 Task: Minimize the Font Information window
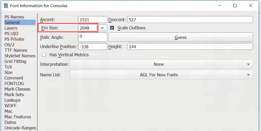pyautogui.click(x=220, y=6)
